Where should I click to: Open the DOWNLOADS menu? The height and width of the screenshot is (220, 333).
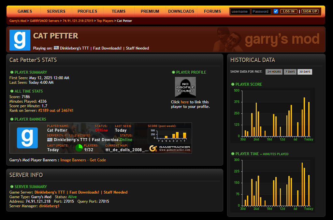[181, 11]
